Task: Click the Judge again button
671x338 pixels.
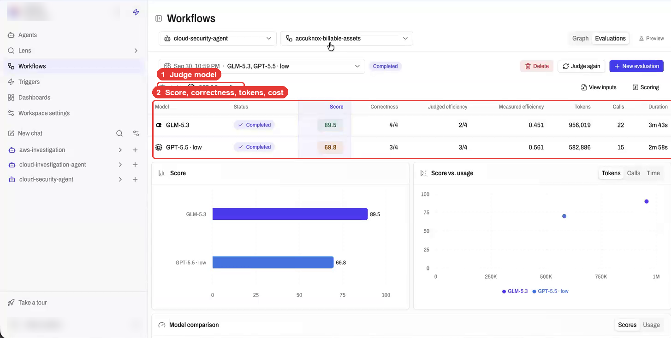Action: coord(582,66)
